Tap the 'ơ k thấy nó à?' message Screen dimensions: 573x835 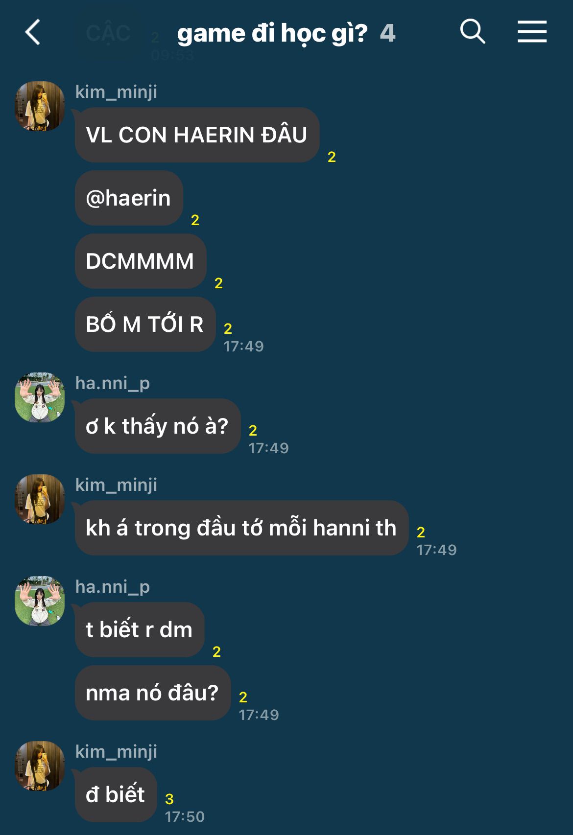pyautogui.click(x=158, y=426)
